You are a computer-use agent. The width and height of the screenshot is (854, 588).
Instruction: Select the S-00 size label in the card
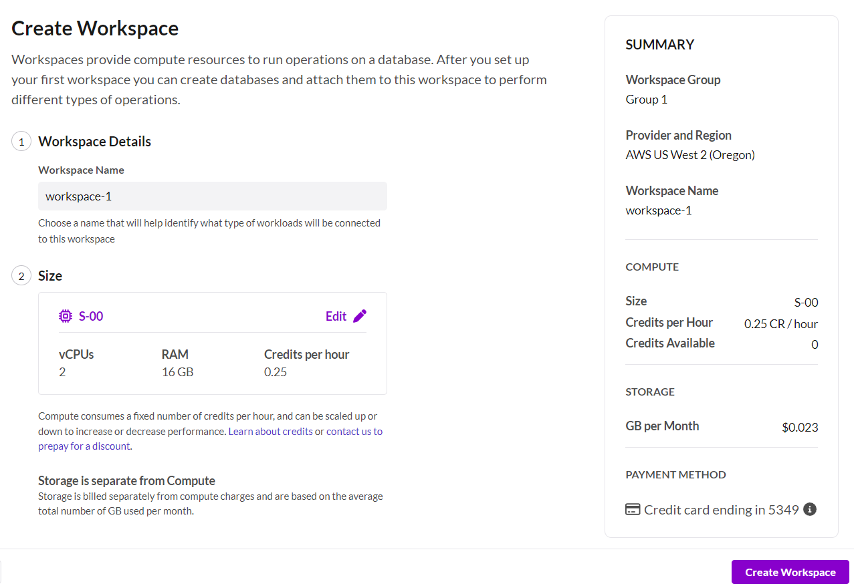tap(91, 316)
